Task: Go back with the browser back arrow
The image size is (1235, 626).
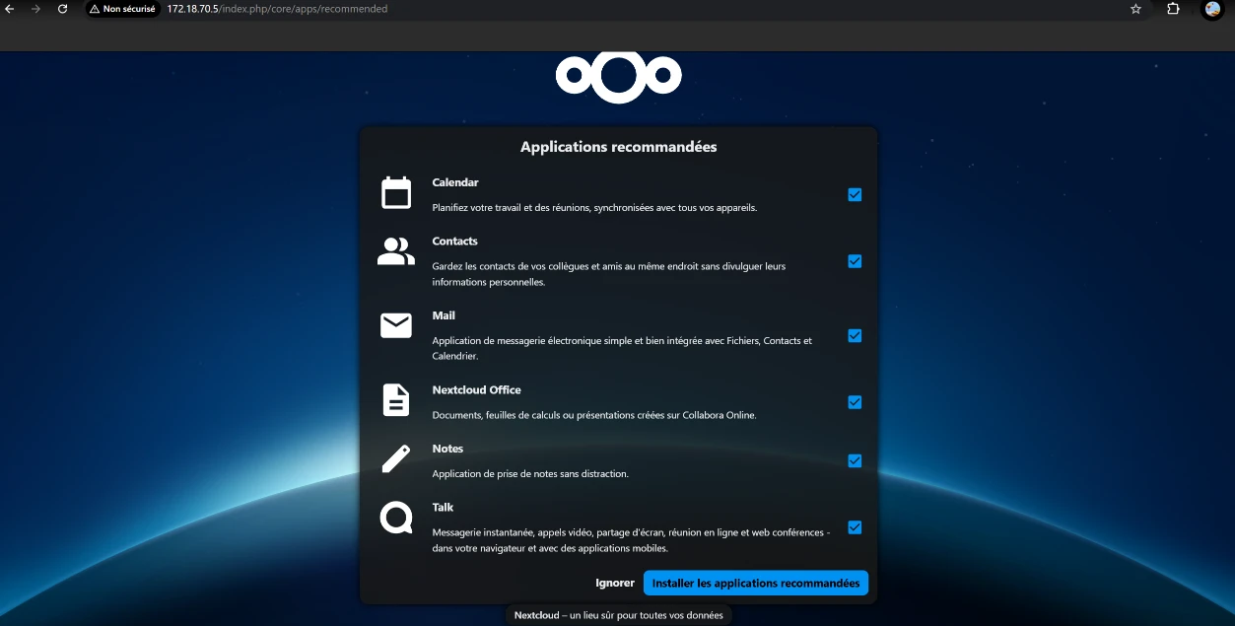Action: pyautogui.click(x=10, y=9)
